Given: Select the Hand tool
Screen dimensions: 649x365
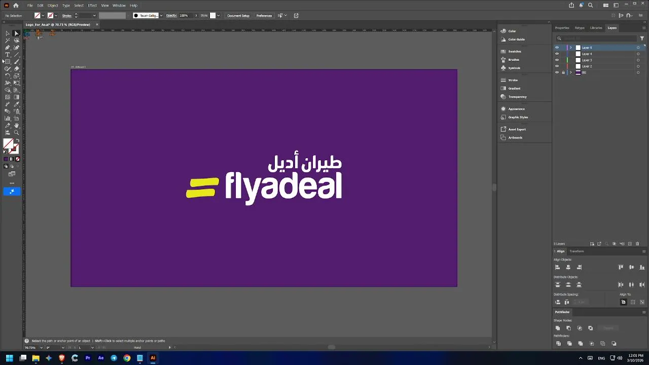Looking at the screenshot, I should point(16,125).
